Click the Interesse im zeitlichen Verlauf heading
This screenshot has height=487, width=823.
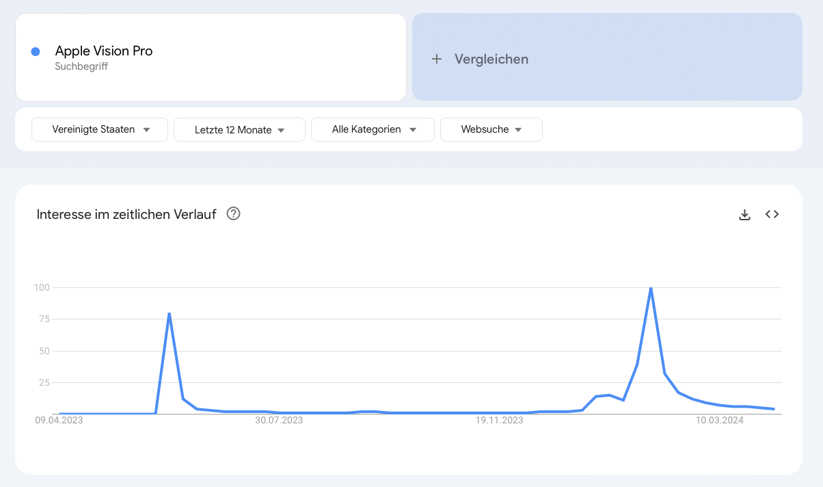click(126, 214)
